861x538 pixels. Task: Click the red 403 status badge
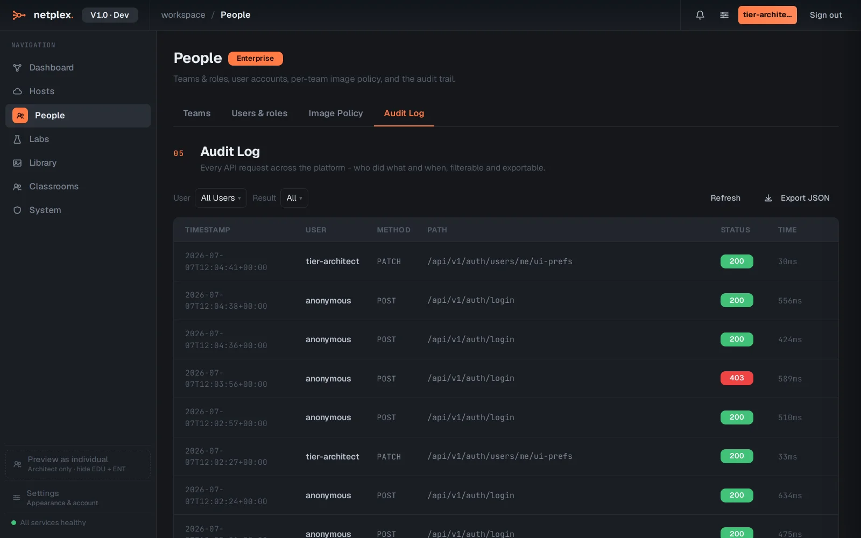(x=737, y=378)
